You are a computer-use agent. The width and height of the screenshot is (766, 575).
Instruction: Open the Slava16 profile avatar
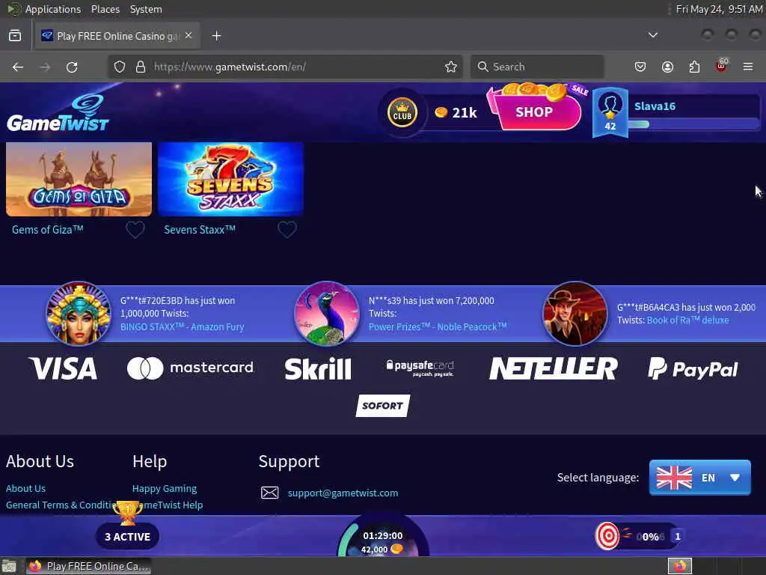pyautogui.click(x=610, y=112)
